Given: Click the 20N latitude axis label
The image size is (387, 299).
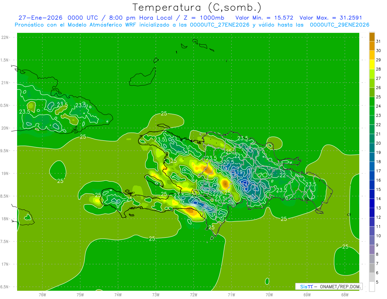Looking at the screenshot, I should tap(5, 128).
